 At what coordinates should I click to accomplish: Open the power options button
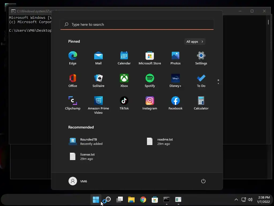coord(203,181)
